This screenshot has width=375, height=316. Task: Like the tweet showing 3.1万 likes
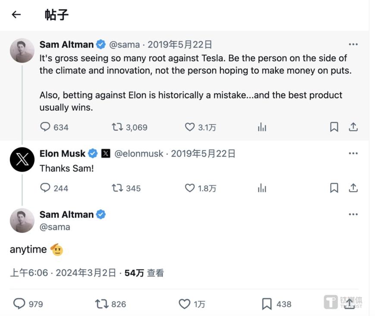coord(190,127)
